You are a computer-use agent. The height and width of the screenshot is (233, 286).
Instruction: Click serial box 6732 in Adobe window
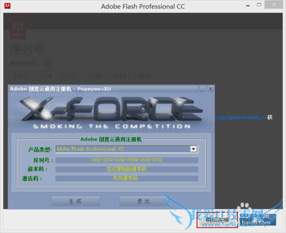(x=144, y=77)
